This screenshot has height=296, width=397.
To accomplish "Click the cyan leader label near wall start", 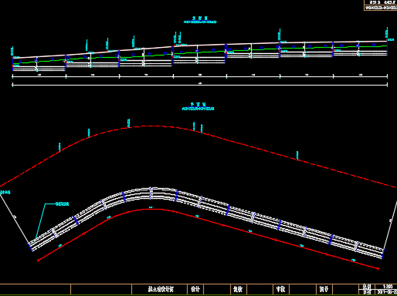I will pyautogui.click(x=62, y=204).
